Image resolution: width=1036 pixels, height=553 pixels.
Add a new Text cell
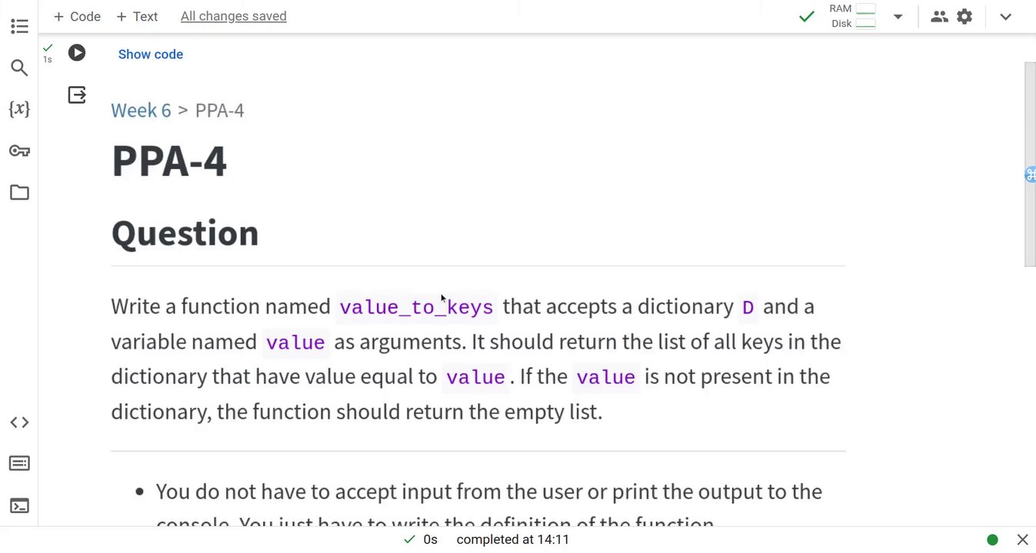point(137,16)
